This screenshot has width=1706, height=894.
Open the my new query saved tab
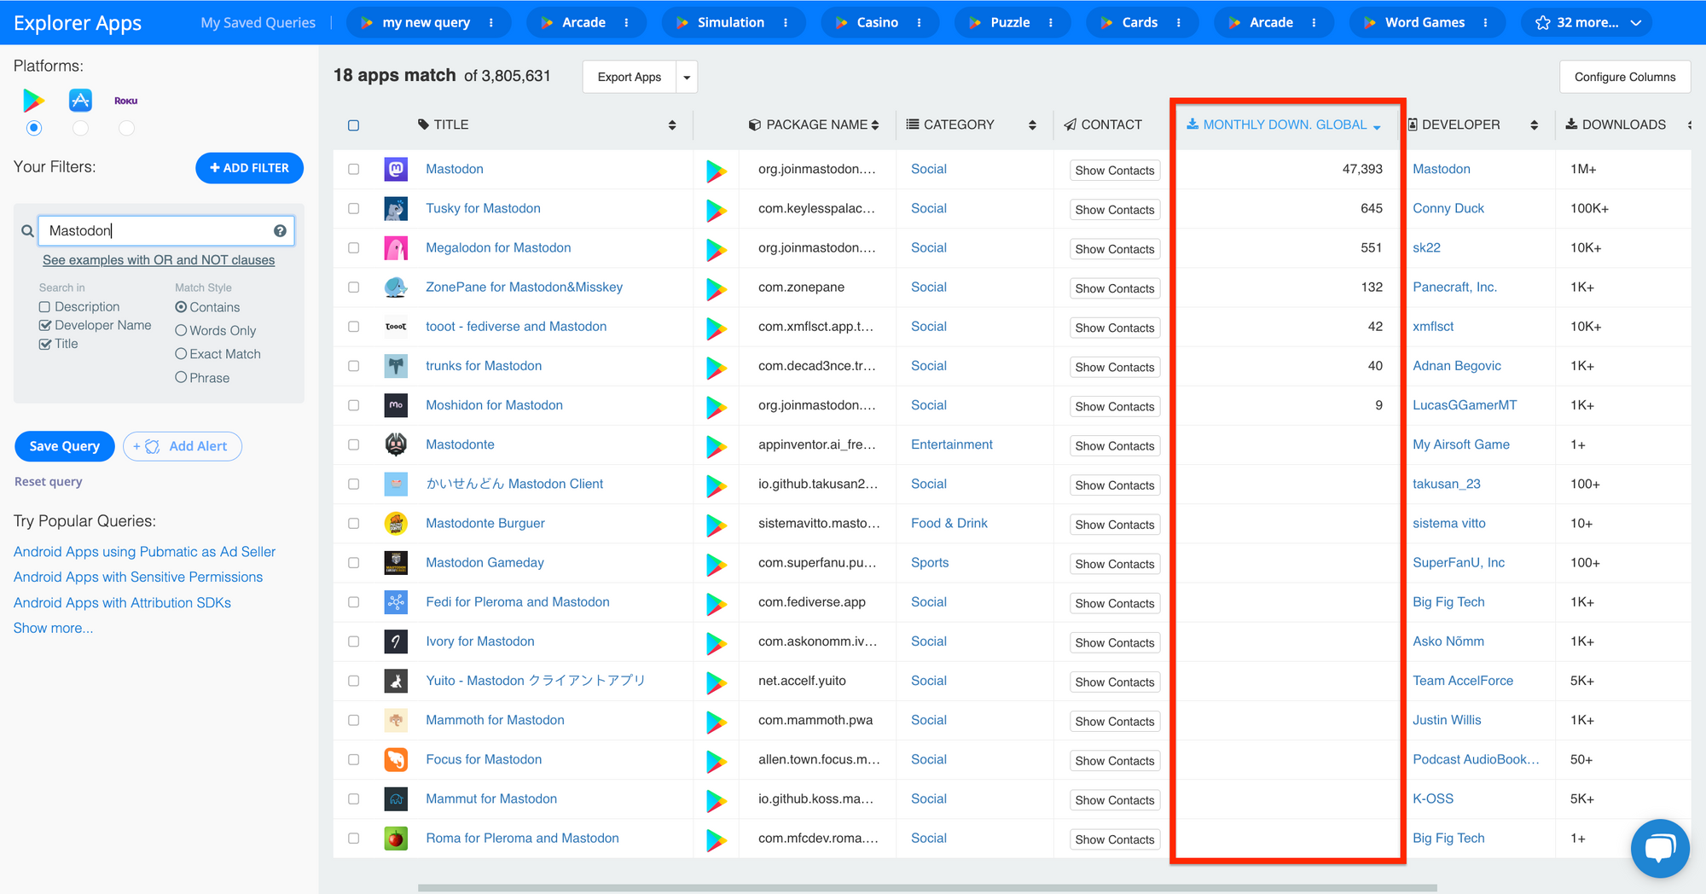point(426,23)
